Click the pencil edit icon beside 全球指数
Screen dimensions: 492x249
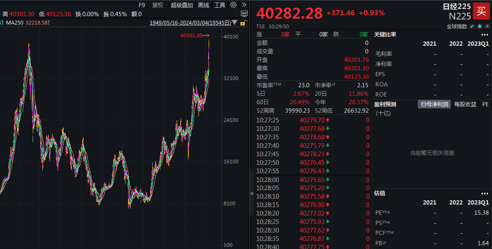472,26
